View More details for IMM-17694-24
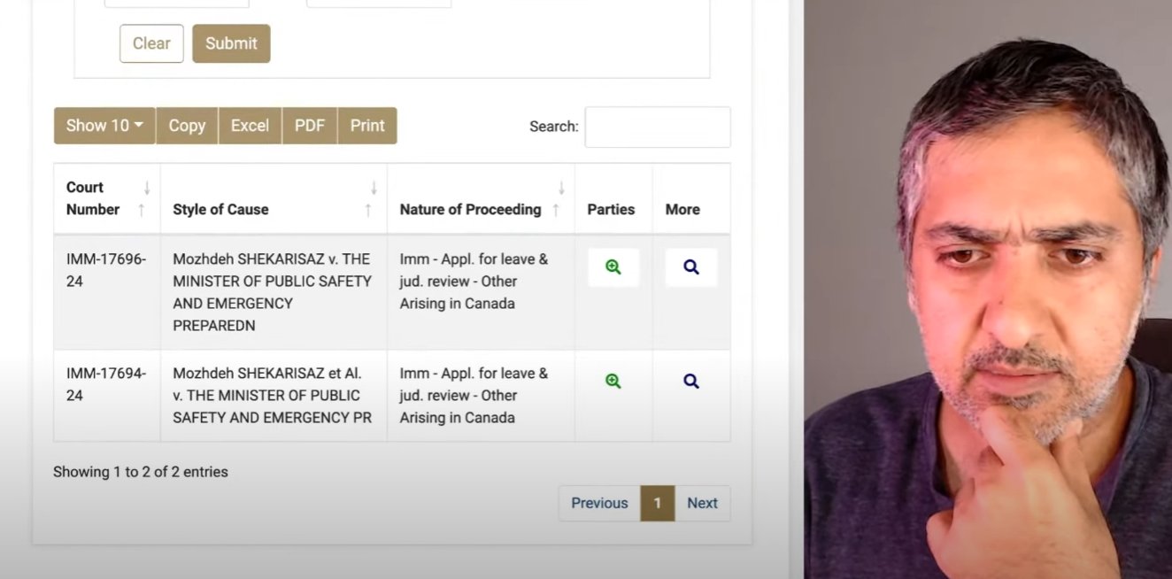1172x579 pixels. tap(691, 382)
